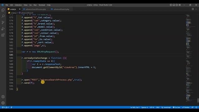Screen dimensions: 199x112
Task: Change line ending via CRLF status
Action: 158,107
